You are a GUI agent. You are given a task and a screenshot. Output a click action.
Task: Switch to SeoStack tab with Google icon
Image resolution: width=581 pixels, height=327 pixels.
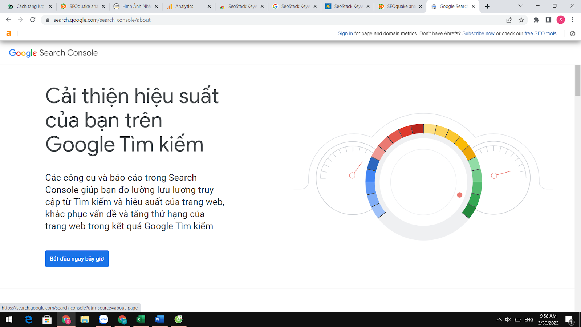coord(295,6)
